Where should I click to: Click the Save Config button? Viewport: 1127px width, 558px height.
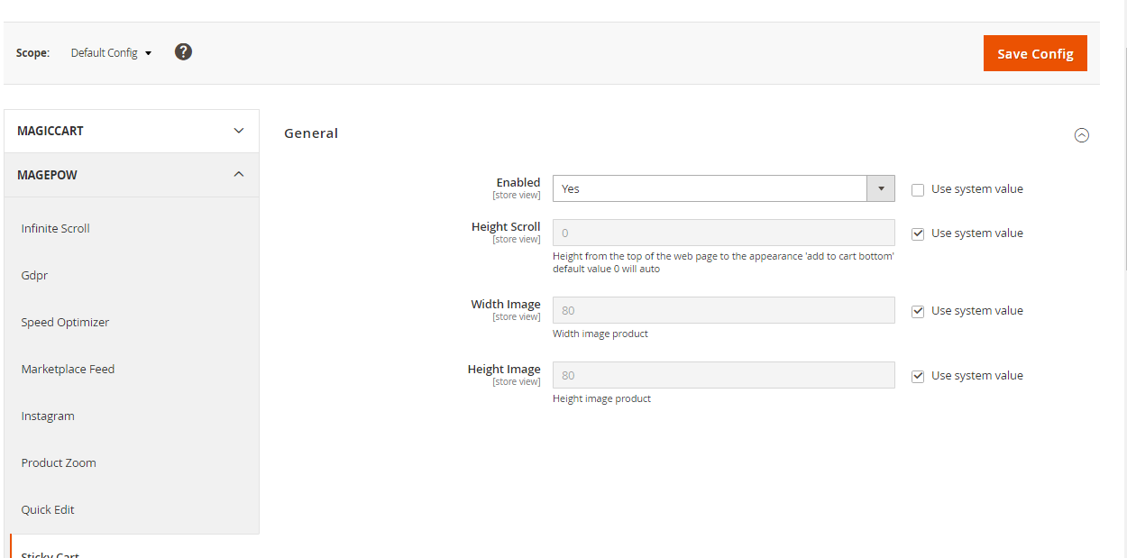coord(1035,53)
